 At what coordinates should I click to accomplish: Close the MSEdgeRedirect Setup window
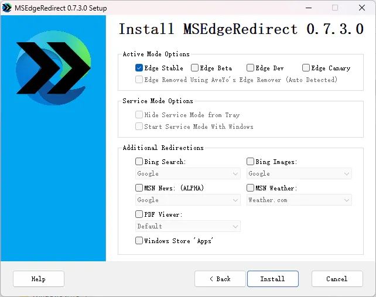coord(362,8)
